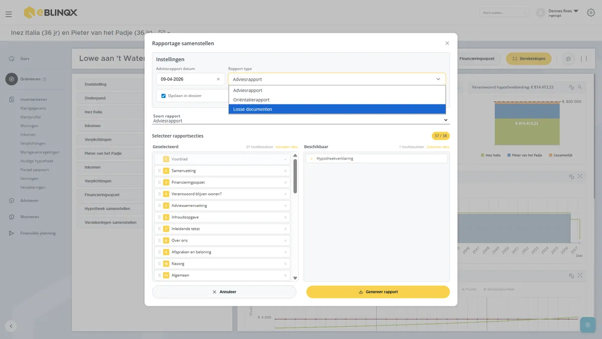Open the Rapport type combo box
This screenshot has width=602, height=339.
(x=337, y=79)
